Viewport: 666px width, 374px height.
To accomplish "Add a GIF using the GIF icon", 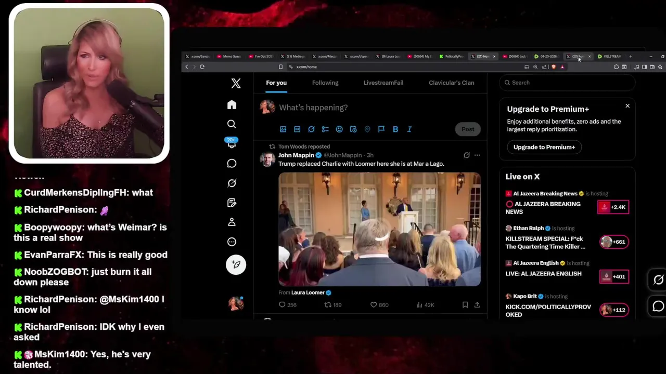I will click(x=297, y=129).
